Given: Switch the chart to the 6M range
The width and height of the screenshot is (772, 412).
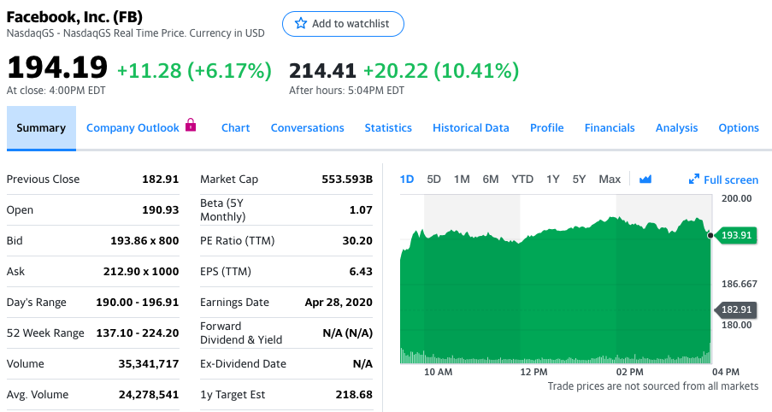Looking at the screenshot, I should point(490,180).
